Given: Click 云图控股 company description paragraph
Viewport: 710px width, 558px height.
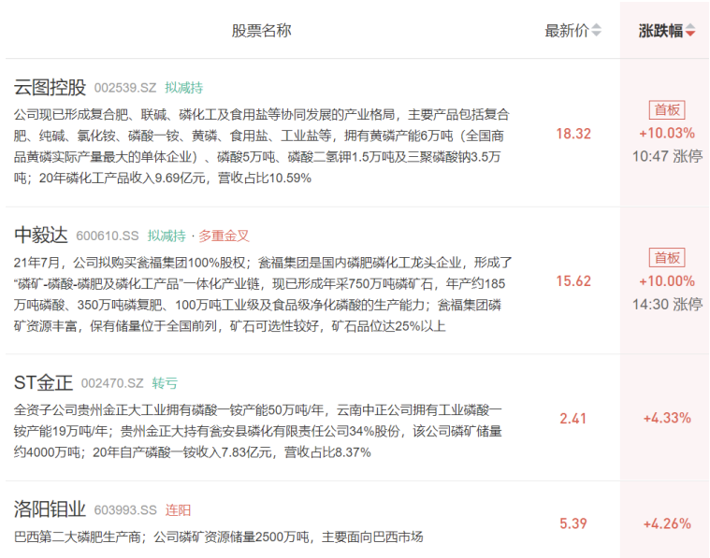Looking at the screenshot, I should click(x=262, y=146).
